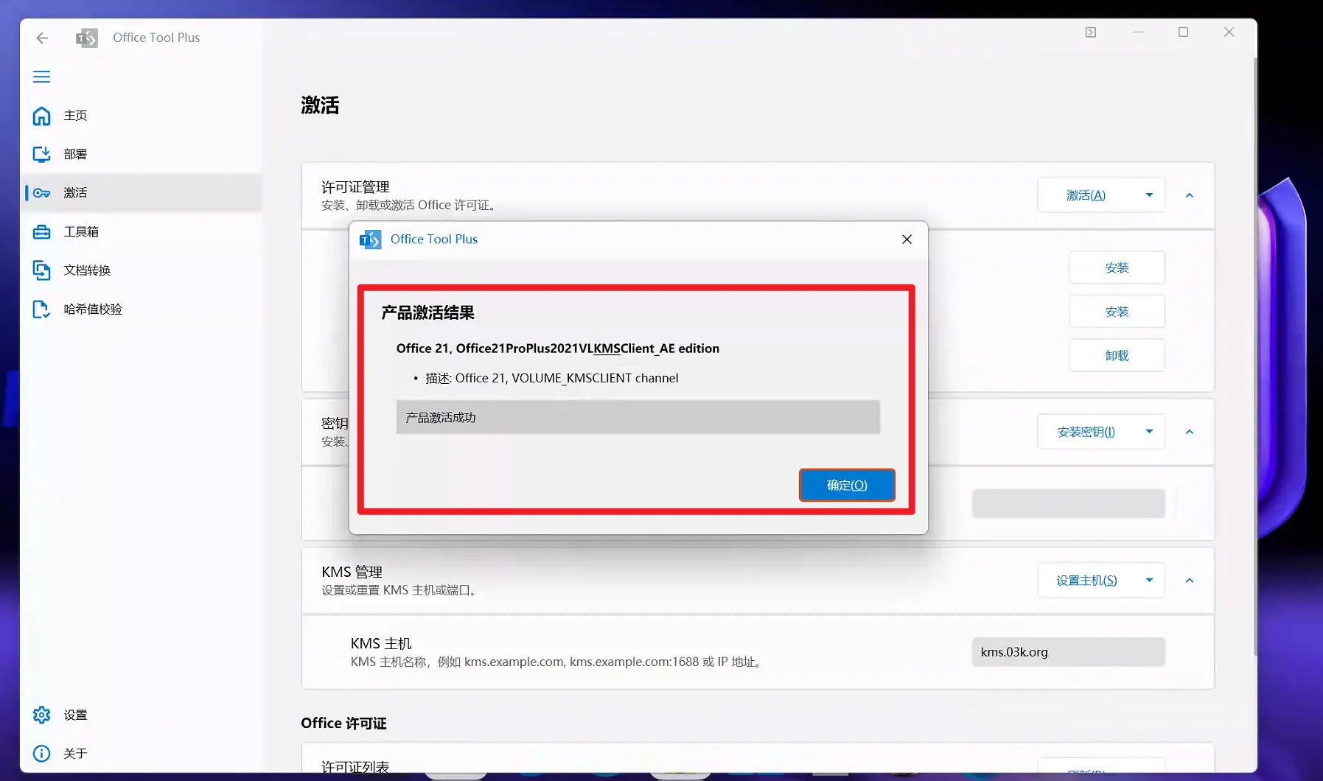Screen dimensions: 1323x781
Task: Click the document conversion icon
Action: tap(42, 270)
